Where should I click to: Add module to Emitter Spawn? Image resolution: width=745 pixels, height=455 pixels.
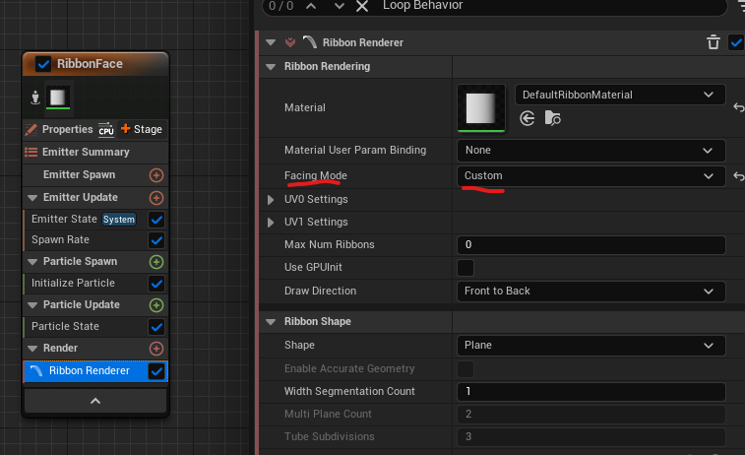click(x=156, y=175)
